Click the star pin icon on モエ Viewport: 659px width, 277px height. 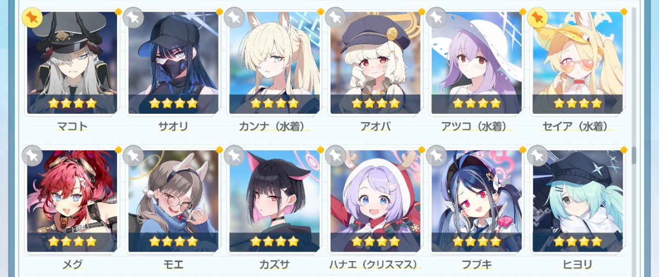click(x=133, y=156)
